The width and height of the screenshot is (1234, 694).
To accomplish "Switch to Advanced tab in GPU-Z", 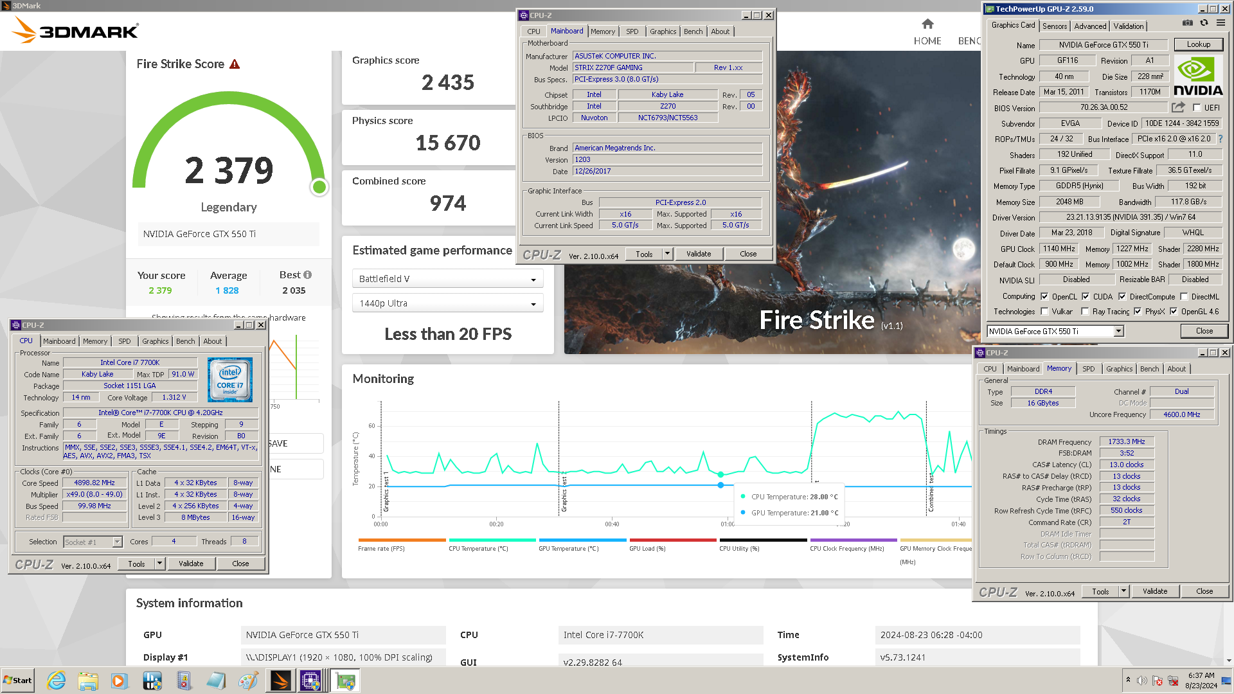I will click(1090, 26).
